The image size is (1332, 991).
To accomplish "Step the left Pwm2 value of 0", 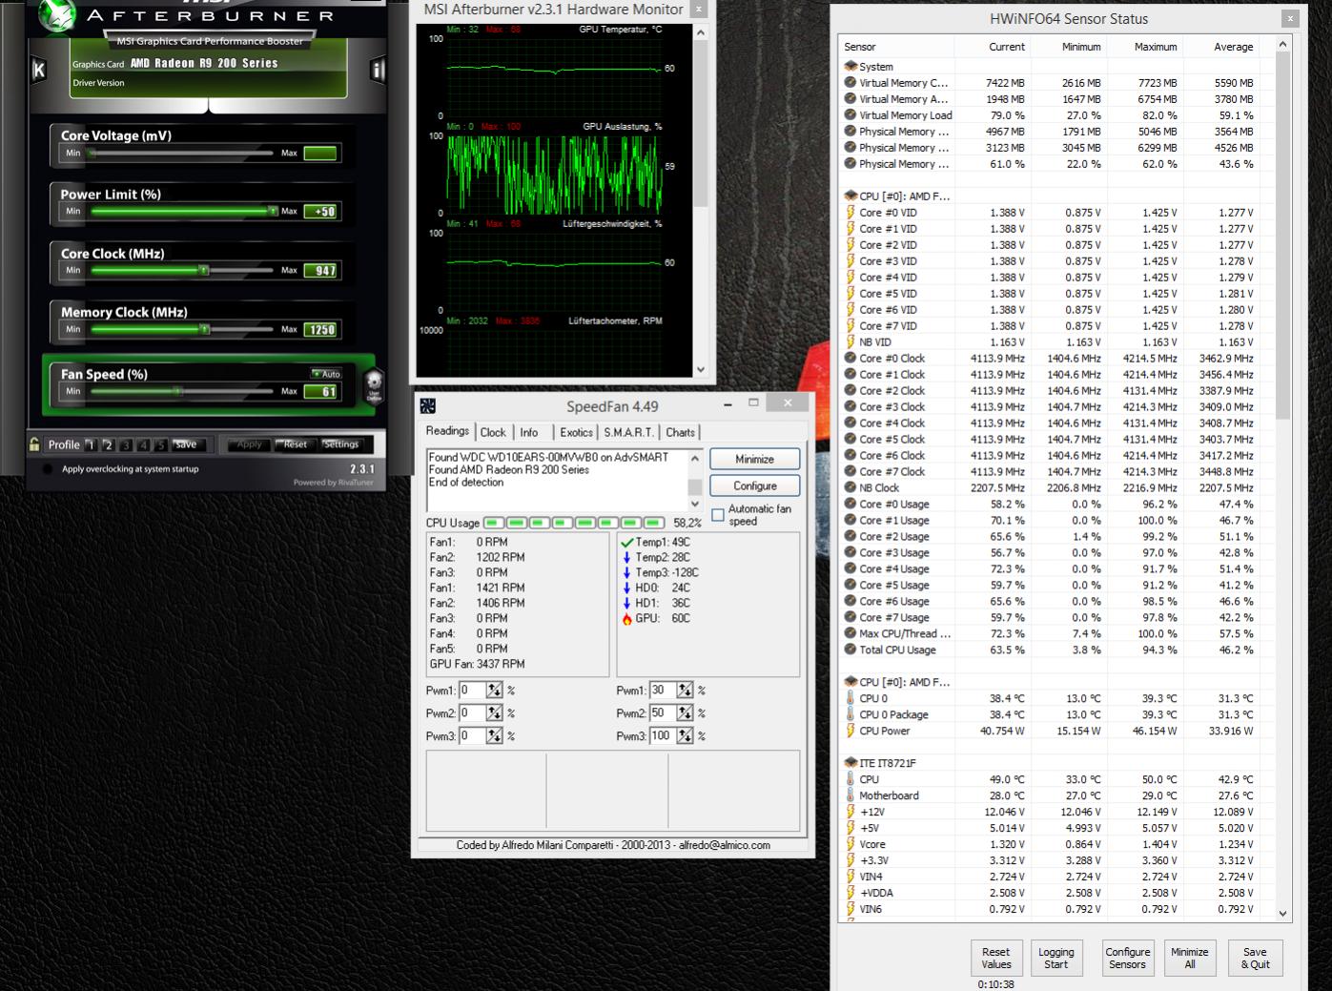I will pyautogui.click(x=494, y=713).
